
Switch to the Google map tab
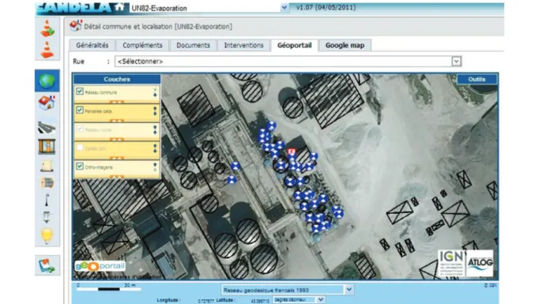[345, 45]
